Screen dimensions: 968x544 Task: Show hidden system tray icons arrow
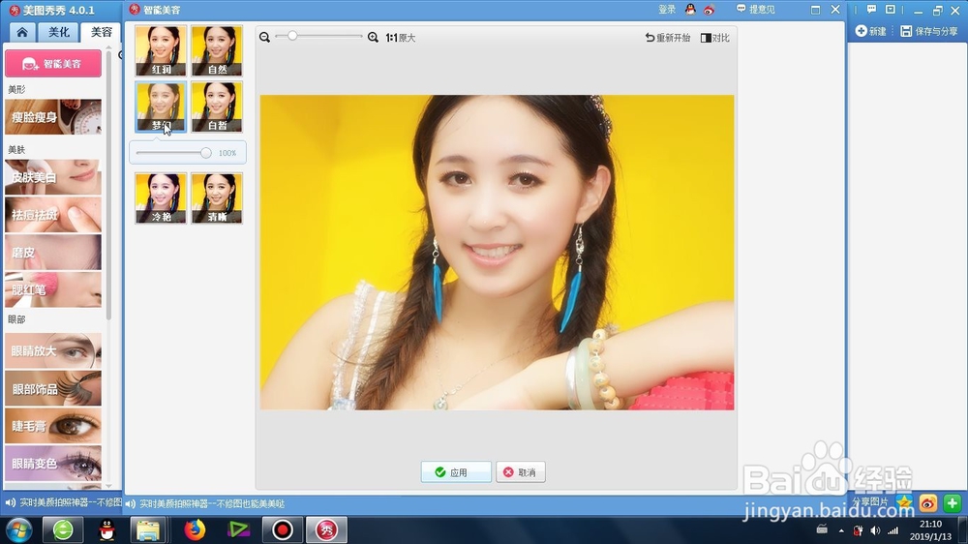pos(841,530)
